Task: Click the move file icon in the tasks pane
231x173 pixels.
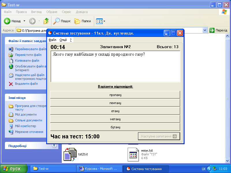Action: pos(11,55)
